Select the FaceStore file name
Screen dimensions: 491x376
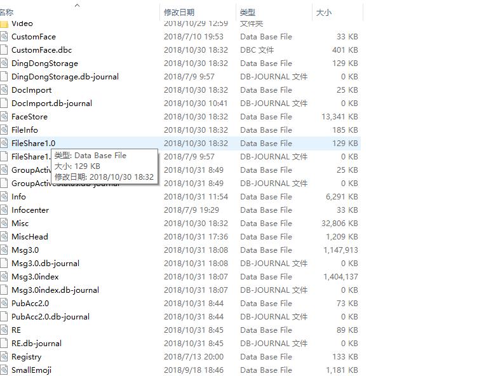pos(29,117)
